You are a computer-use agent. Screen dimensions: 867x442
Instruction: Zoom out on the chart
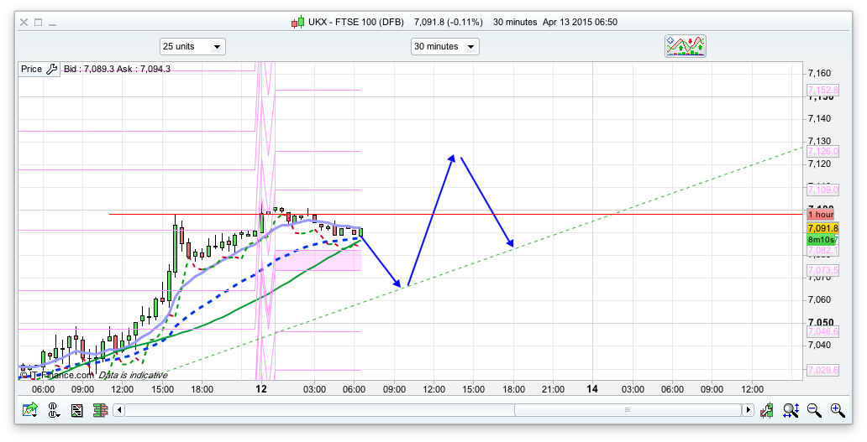[814, 410]
